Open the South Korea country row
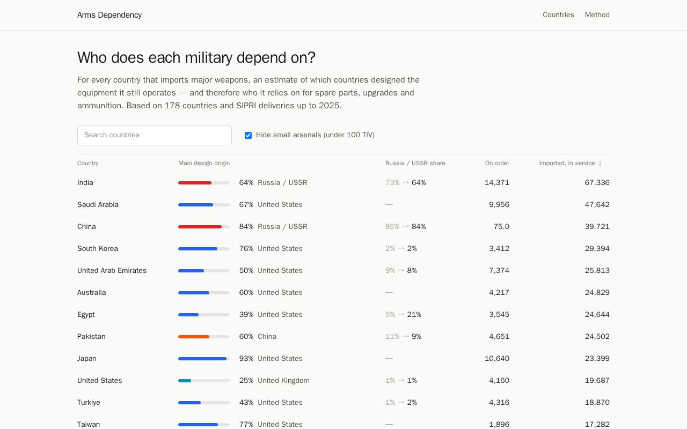Image resolution: width=687 pixels, height=429 pixels. [x=343, y=249]
